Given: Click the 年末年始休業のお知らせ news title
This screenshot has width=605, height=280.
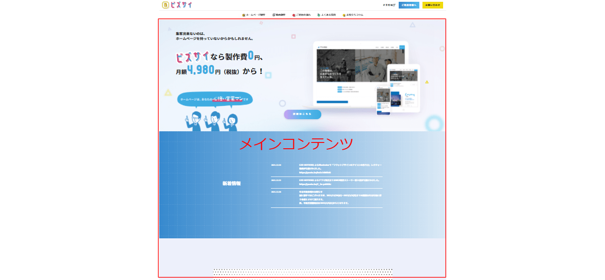Looking at the screenshot, I should (x=310, y=192).
